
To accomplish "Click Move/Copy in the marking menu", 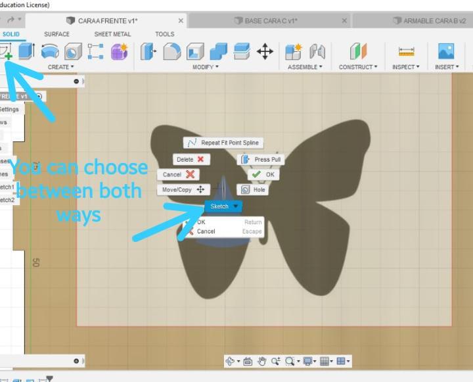I will (x=183, y=189).
